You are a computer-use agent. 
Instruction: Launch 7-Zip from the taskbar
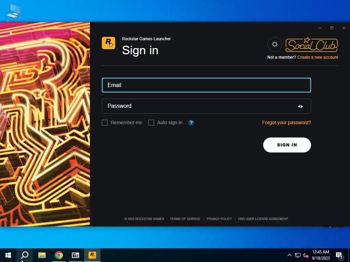pos(76,255)
